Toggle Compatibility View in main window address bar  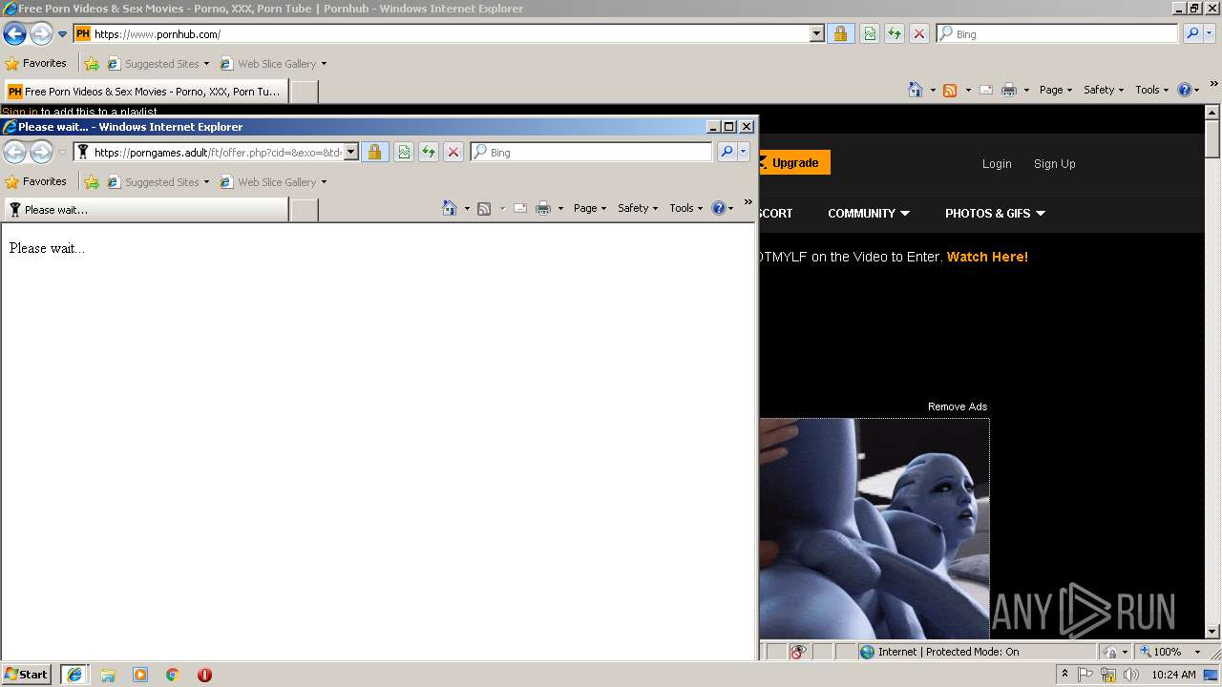click(x=870, y=33)
